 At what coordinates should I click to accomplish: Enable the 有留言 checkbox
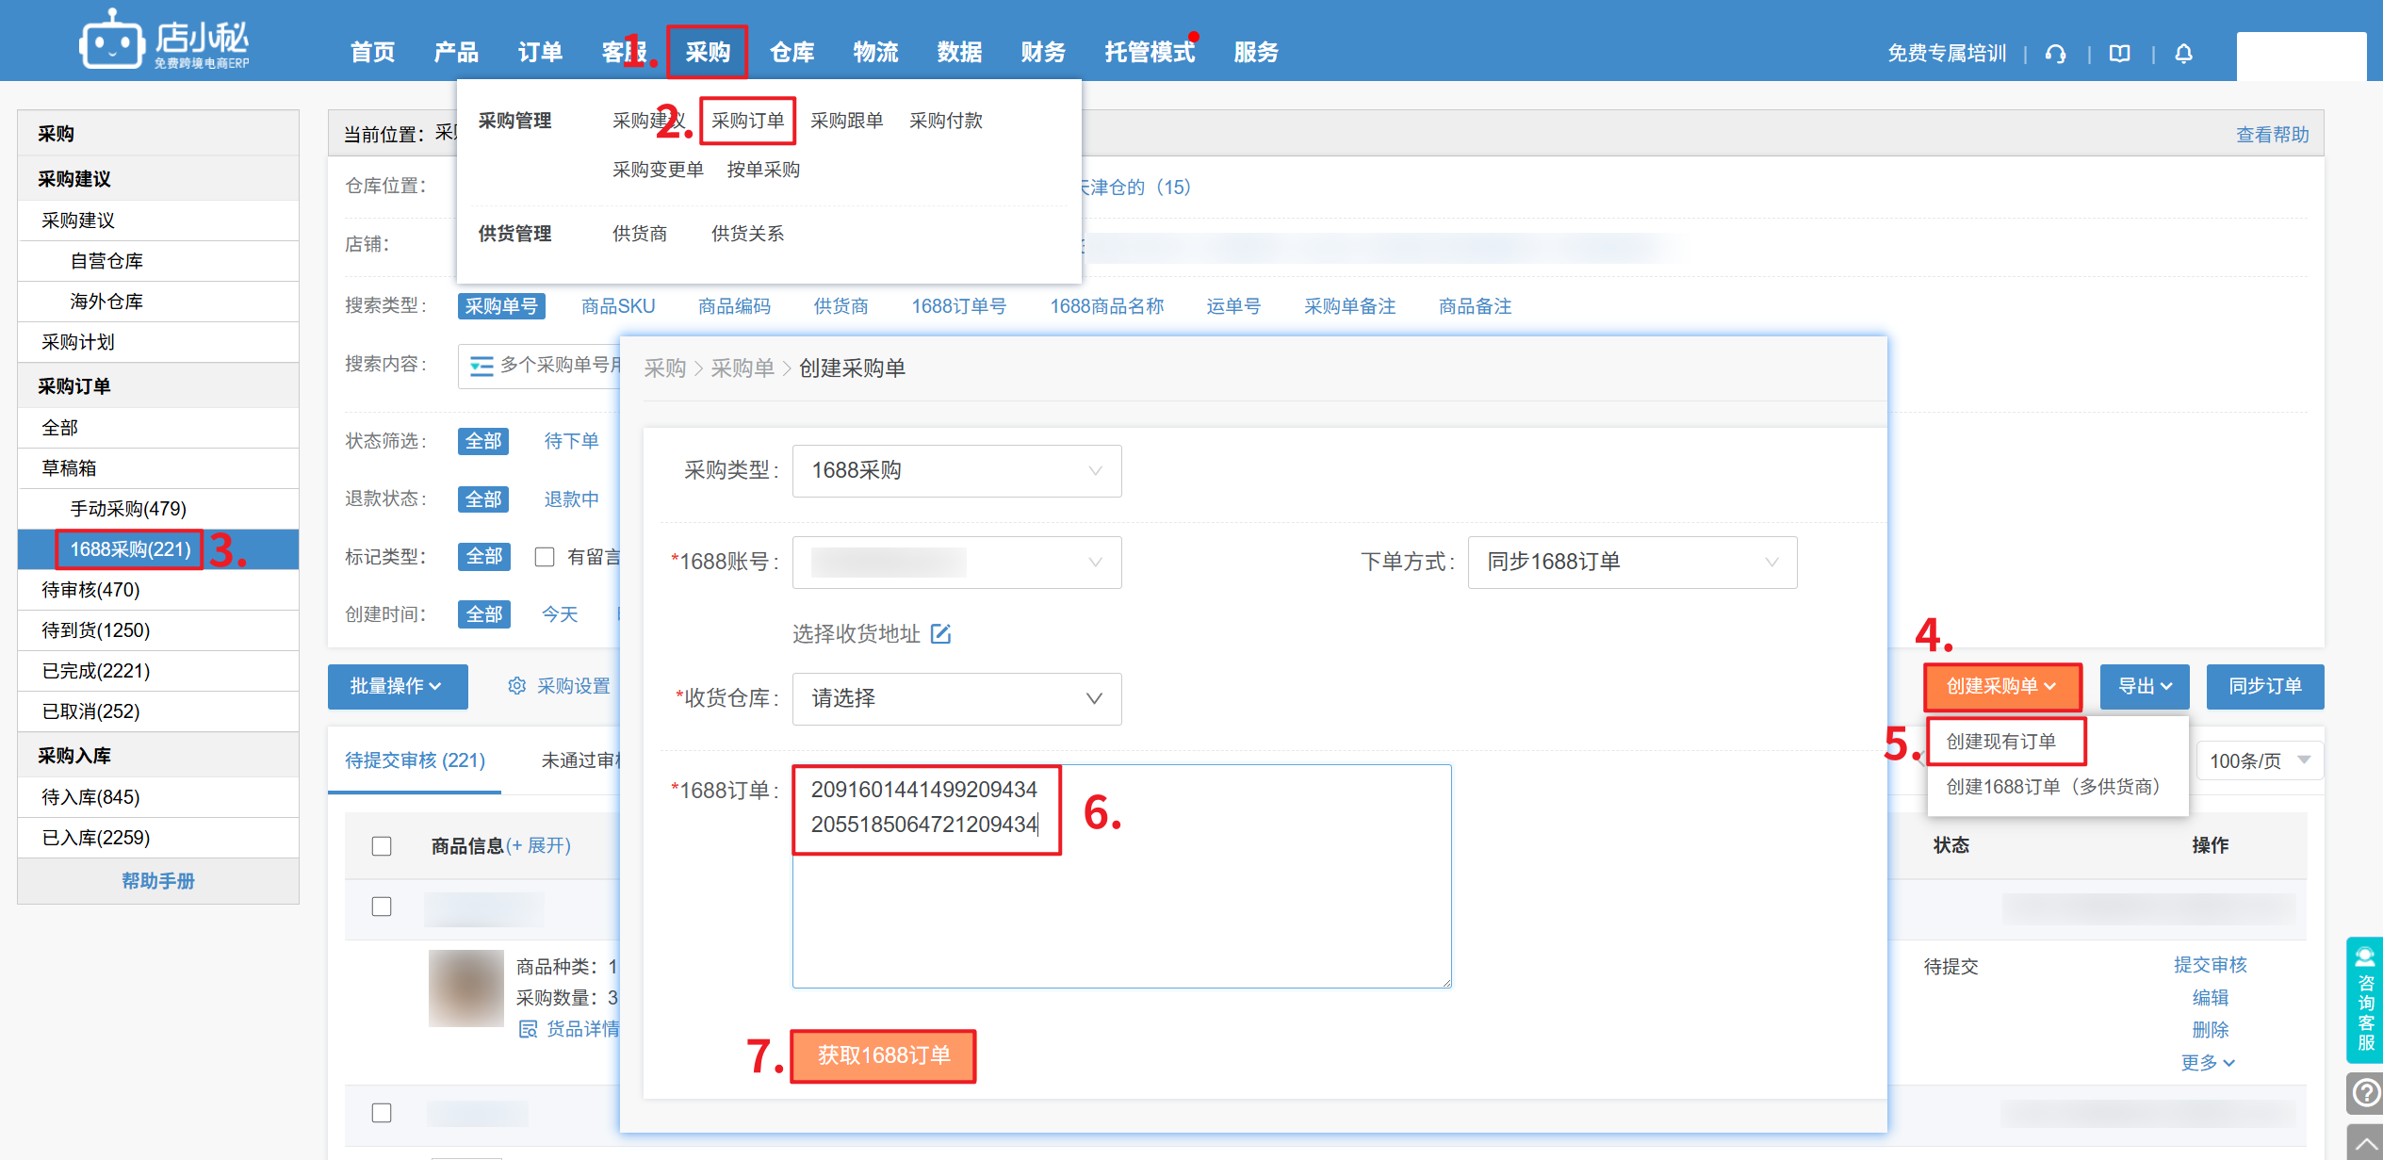pos(545,557)
